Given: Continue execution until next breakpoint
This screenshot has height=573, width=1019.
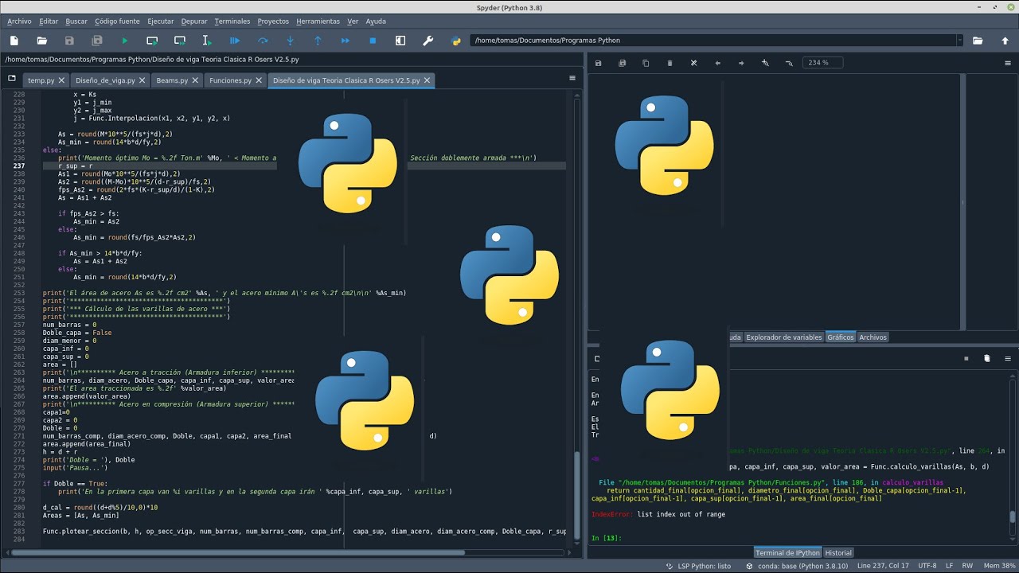Looking at the screenshot, I should point(346,41).
